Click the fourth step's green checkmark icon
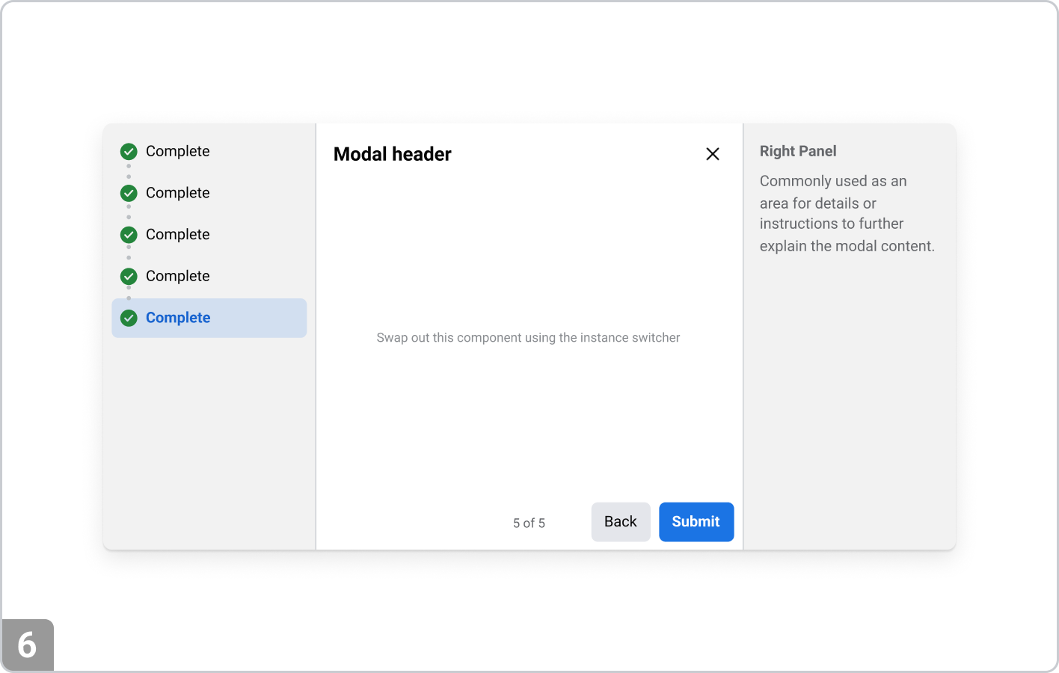 tap(129, 277)
